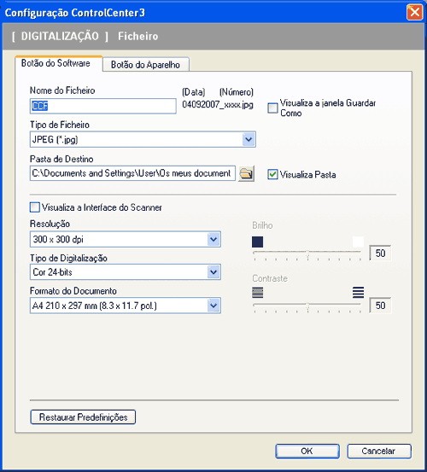
Task: Open the Tipo de Digitalização dropdown
Action: tap(213, 272)
